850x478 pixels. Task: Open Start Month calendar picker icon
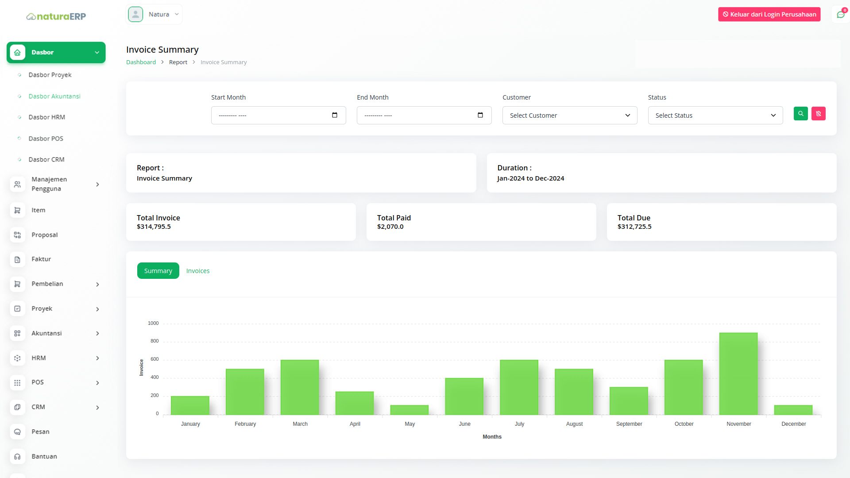335,115
